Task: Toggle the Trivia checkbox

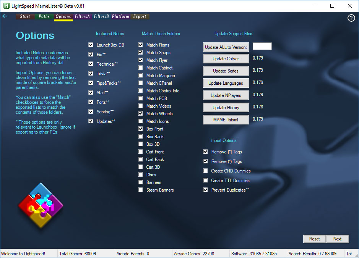Action: (91, 73)
